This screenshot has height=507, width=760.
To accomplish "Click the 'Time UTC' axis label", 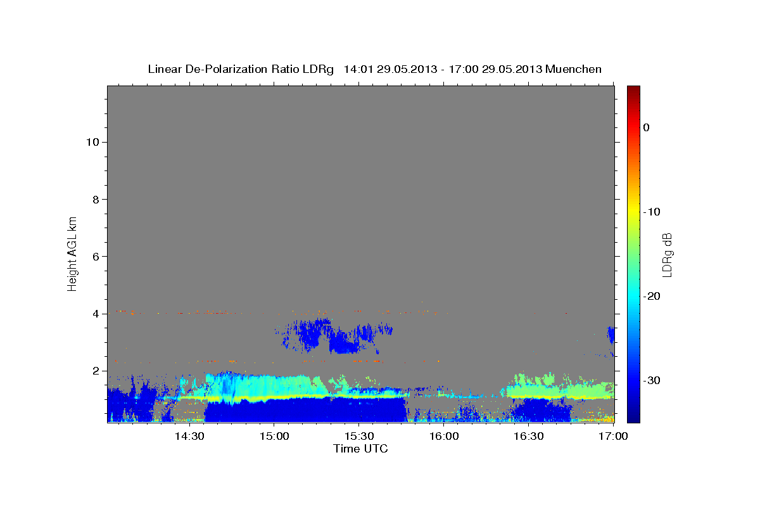I will click(x=360, y=449).
